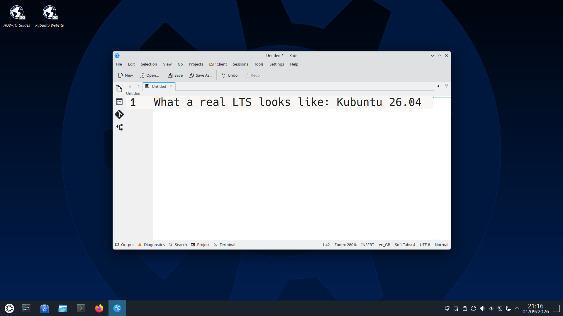Click Save As... in the toolbar
This screenshot has width=563, height=316.
[201, 75]
